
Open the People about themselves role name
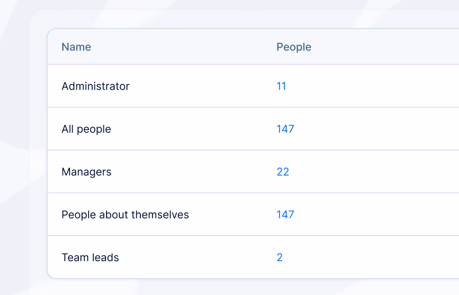click(x=125, y=215)
